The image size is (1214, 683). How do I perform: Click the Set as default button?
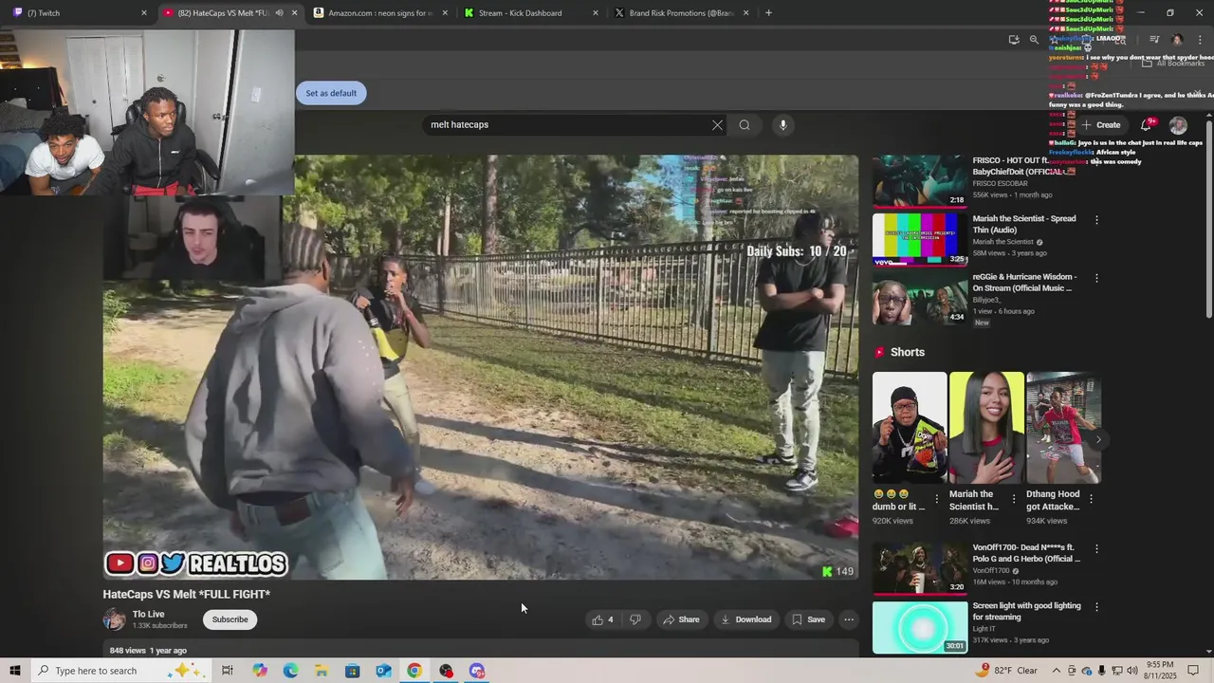(331, 93)
